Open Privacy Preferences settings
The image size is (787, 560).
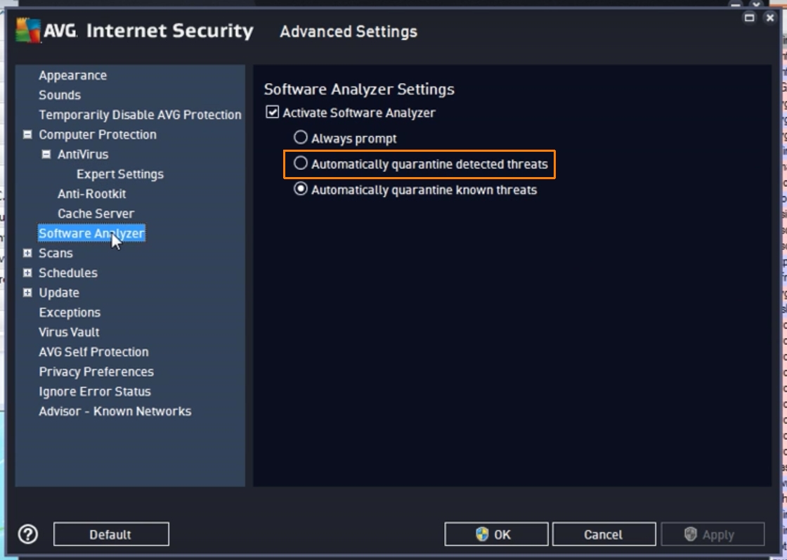96,372
